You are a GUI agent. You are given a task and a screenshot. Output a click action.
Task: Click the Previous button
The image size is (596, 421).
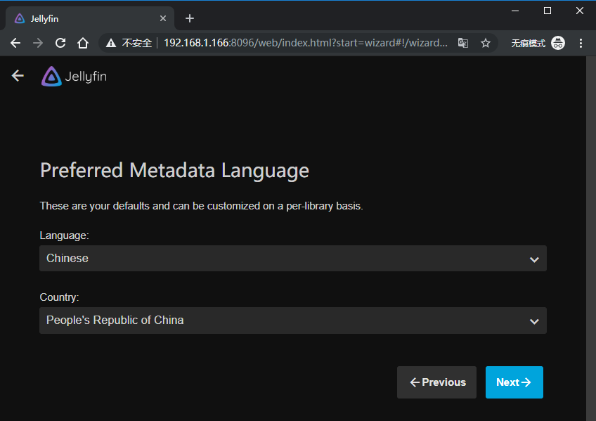[x=436, y=382]
